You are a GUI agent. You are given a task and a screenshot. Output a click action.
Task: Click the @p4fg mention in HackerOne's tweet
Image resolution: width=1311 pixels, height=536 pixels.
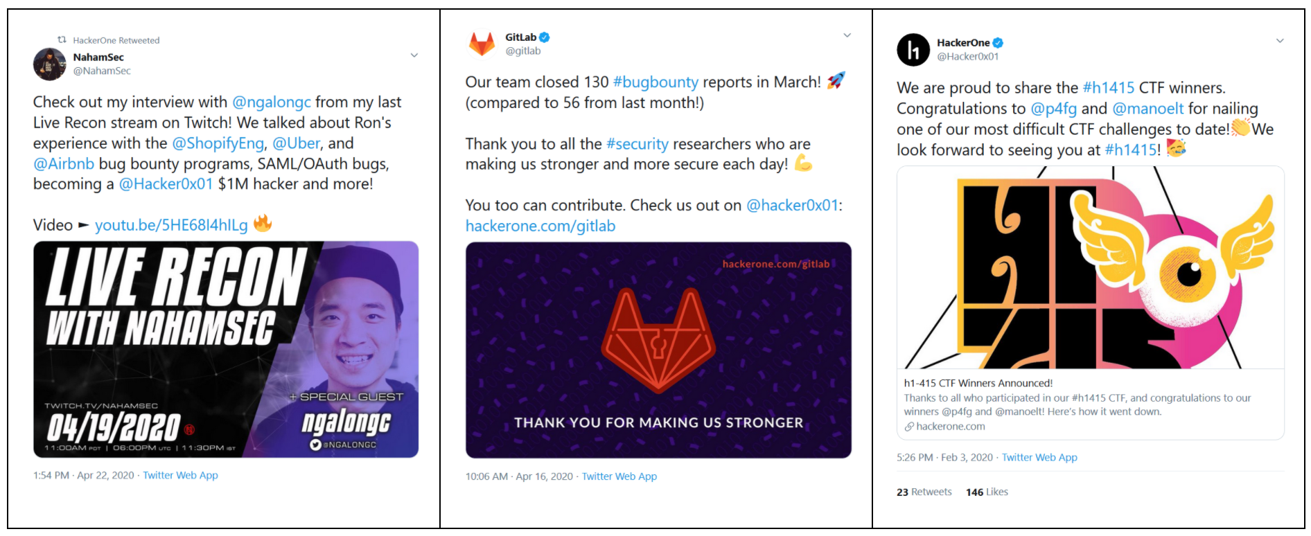[x=1053, y=109]
